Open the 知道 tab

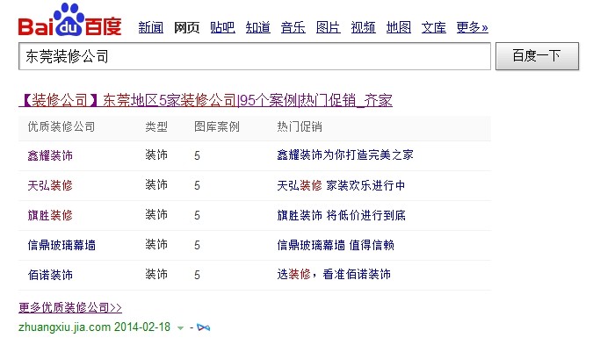258,27
